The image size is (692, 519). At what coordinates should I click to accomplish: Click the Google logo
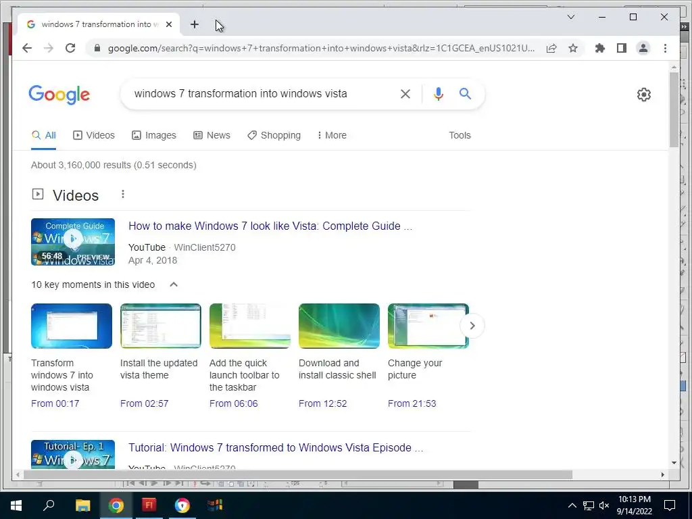[59, 95]
